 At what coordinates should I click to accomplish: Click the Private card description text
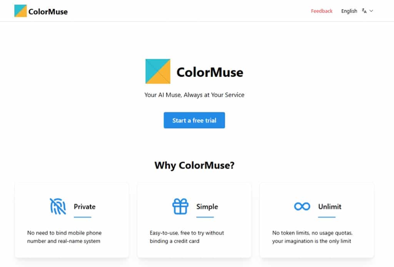[x=64, y=237]
